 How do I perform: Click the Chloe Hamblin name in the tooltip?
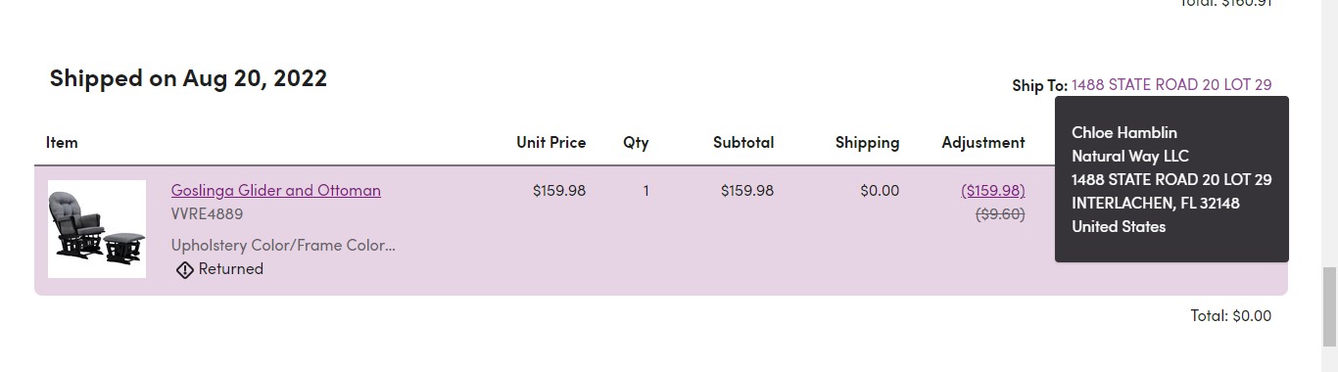(x=1124, y=132)
